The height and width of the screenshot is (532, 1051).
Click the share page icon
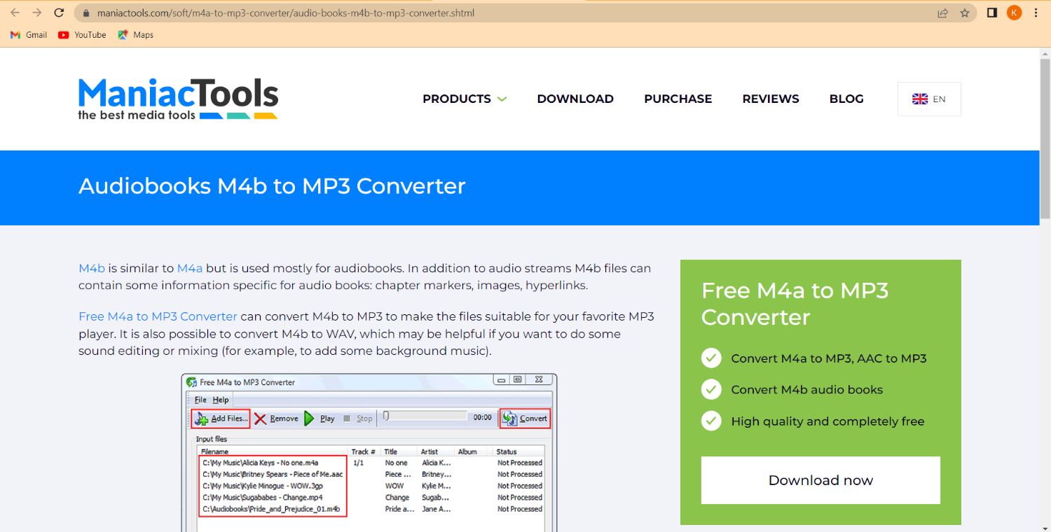click(942, 13)
